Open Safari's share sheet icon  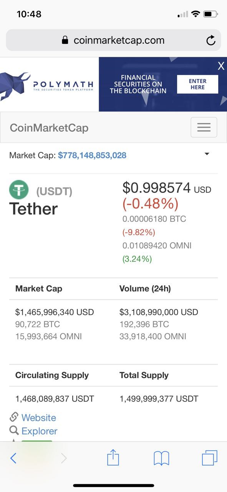[x=113, y=458]
